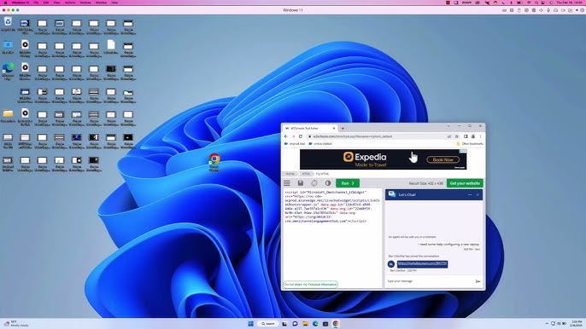Go back using Chrome's back arrow
The width and height of the screenshot is (586, 329).
pyautogui.click(x=286, y=136)
